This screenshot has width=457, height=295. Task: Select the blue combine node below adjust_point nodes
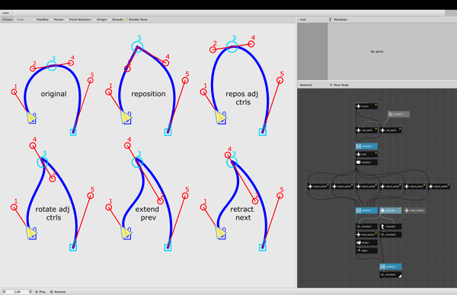click(x=366, y=210)
